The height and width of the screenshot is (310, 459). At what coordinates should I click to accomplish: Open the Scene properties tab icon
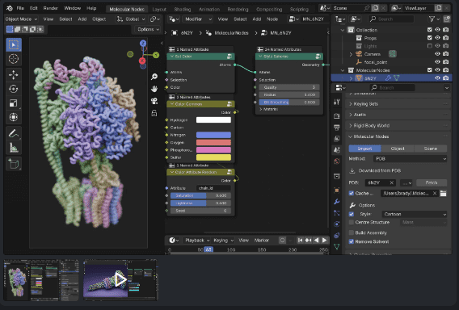tap(337, 150)
